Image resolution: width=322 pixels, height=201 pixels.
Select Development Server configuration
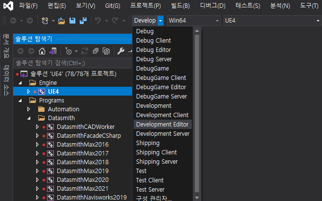(x=162, y=134)
